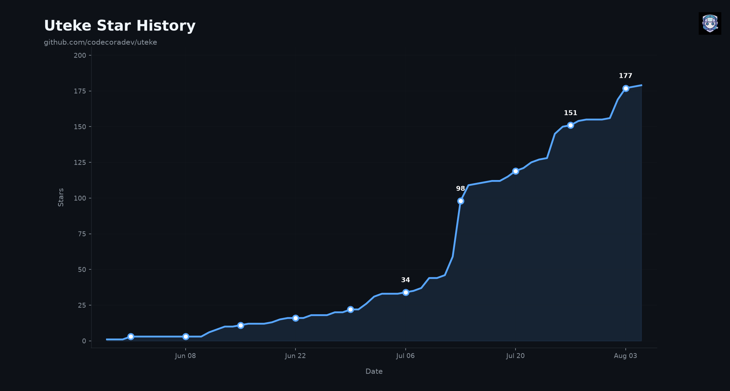Click the 125 y-axis tick label
The width and height of the screenshot is (730, 391).
(x=80, y=162)
